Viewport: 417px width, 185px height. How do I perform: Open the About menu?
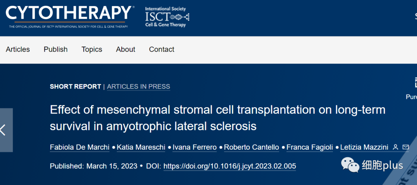[125, 50]
